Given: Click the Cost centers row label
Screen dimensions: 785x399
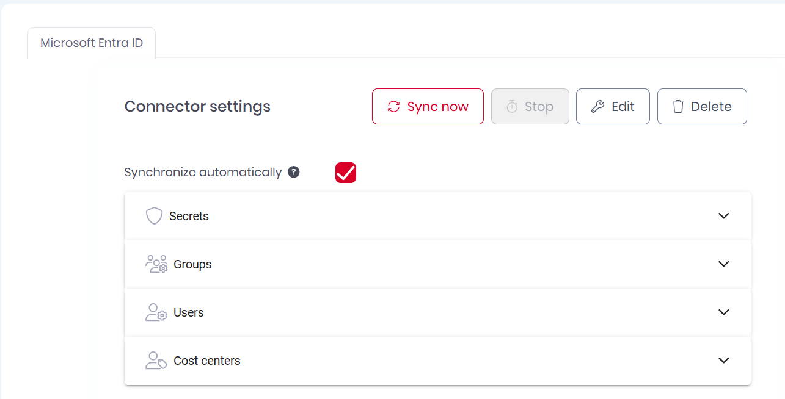Looking at the screenshot, I should click(207, 361).
